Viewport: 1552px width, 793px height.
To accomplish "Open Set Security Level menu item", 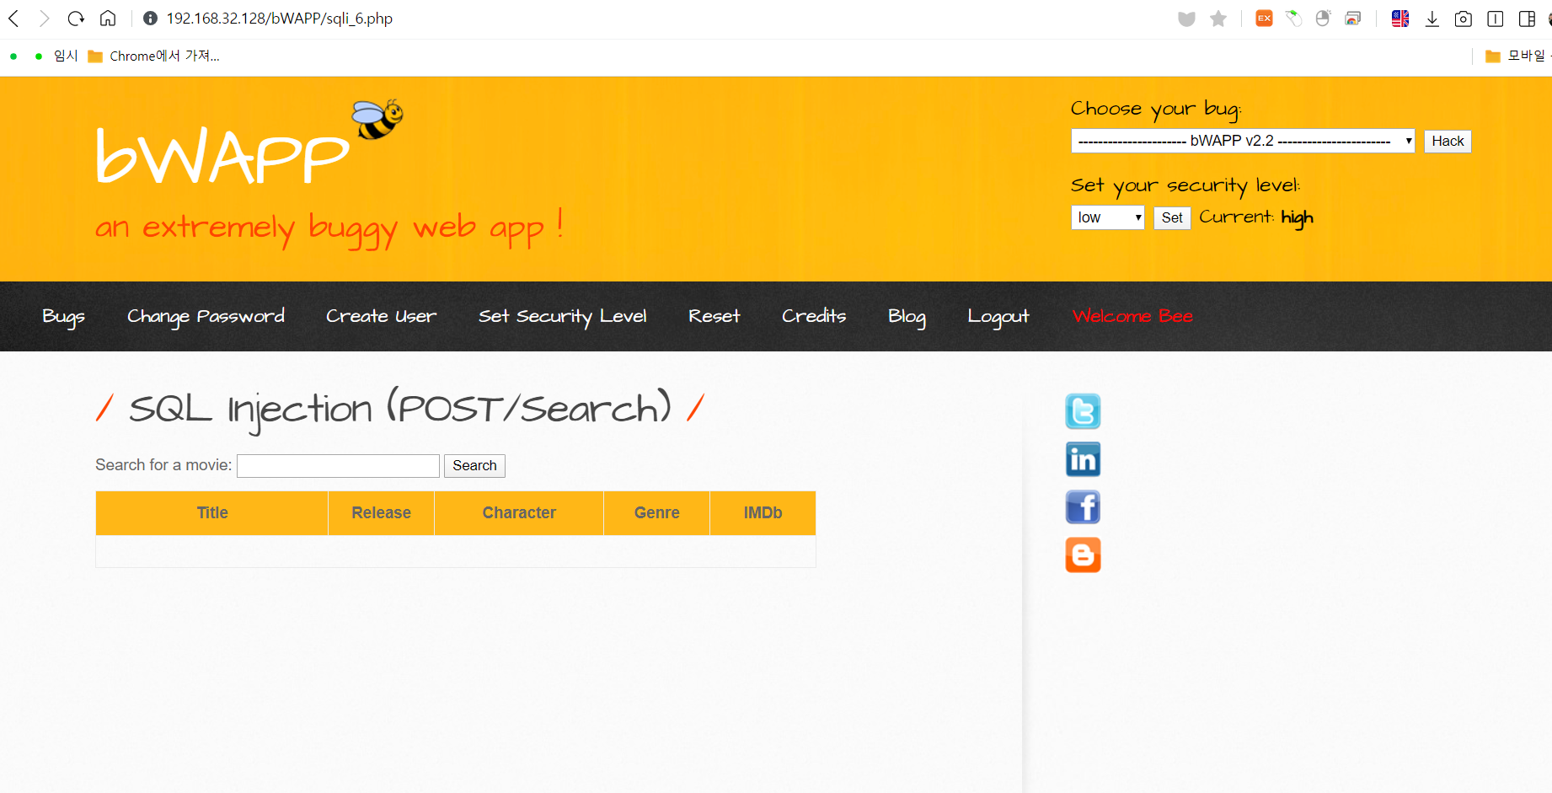I will click(x=562, y=316).
